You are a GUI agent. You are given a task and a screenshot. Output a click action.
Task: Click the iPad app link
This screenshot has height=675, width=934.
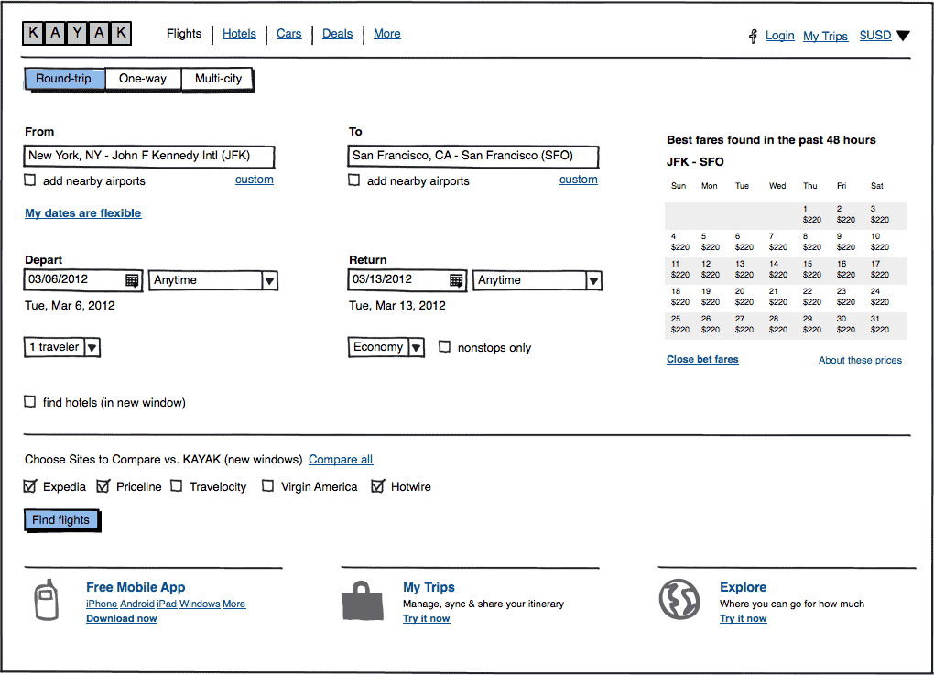pos(168,604)
